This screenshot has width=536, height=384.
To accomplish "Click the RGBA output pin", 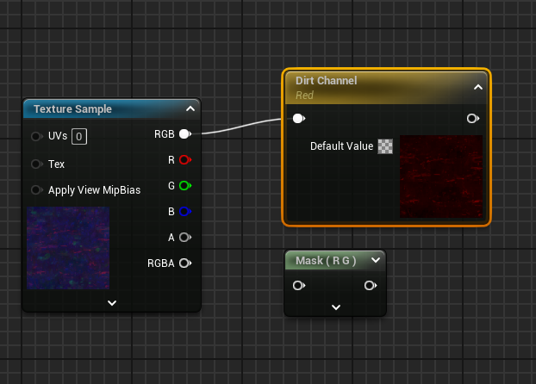I will (x=185, y=263).
